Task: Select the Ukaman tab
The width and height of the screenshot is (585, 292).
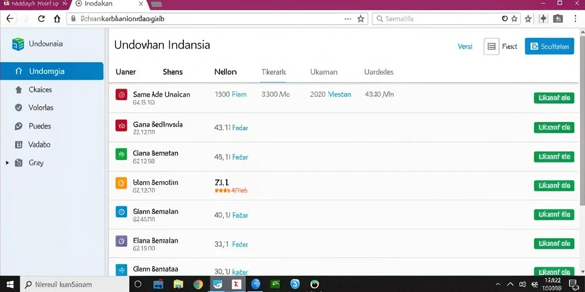Action: point(324,72)
